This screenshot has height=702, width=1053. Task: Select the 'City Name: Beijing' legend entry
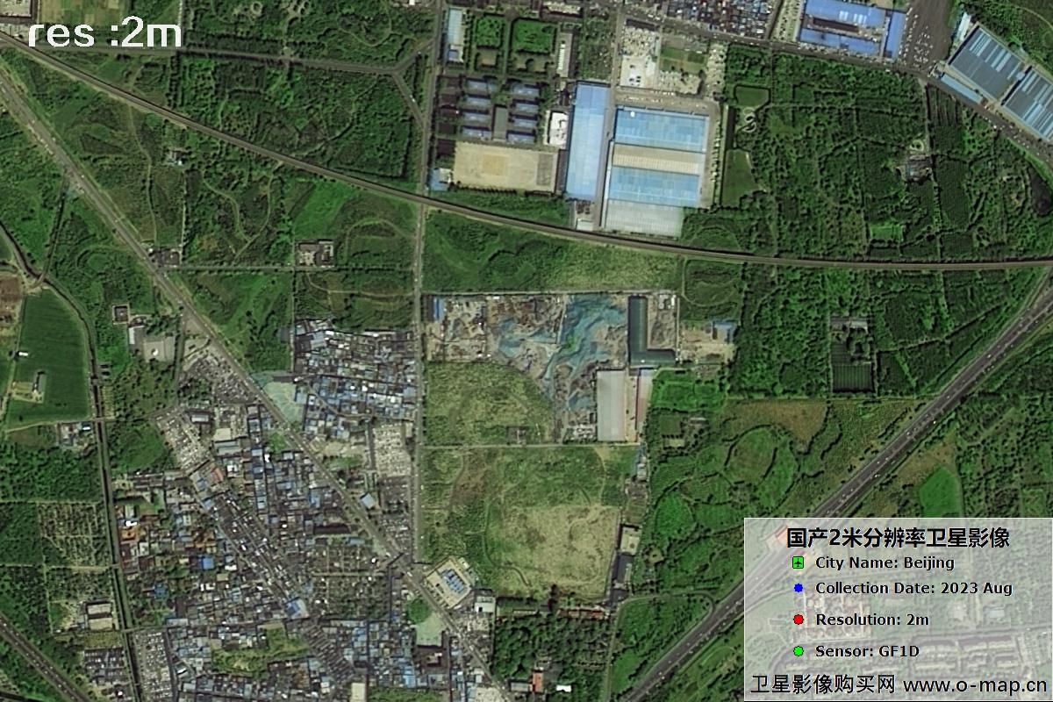[885, 562]
